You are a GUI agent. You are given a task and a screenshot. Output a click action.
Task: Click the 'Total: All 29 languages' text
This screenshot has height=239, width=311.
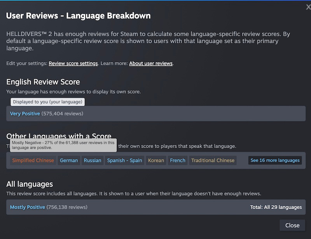[x=276, y=207]
